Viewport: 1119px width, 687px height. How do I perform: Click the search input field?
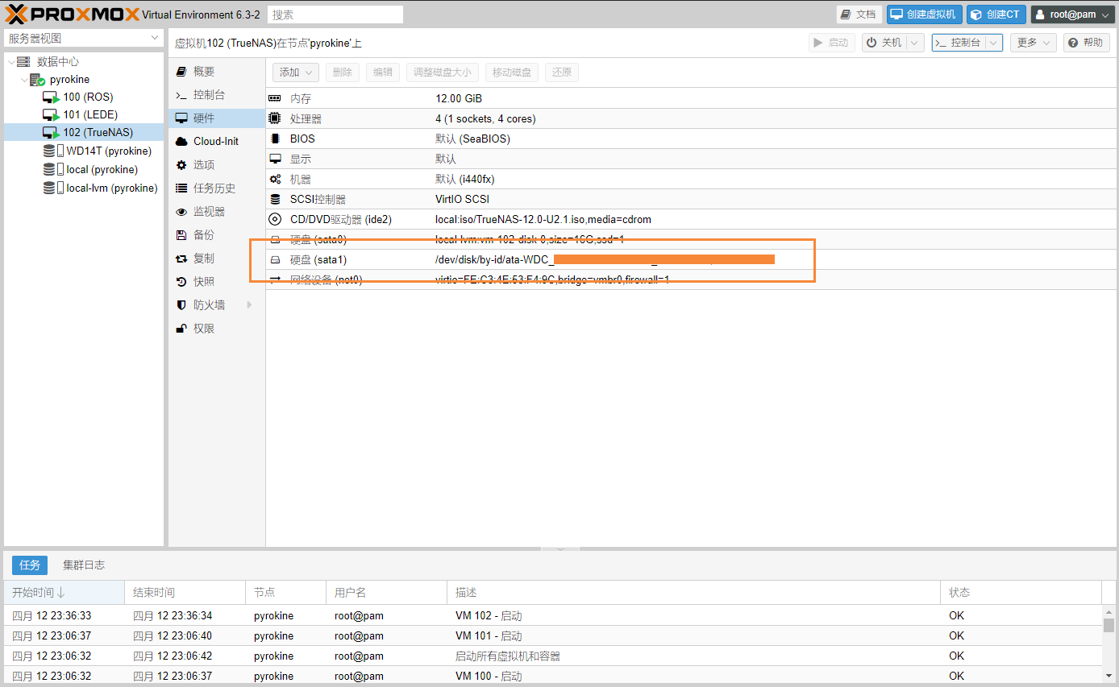pos(335,14)
